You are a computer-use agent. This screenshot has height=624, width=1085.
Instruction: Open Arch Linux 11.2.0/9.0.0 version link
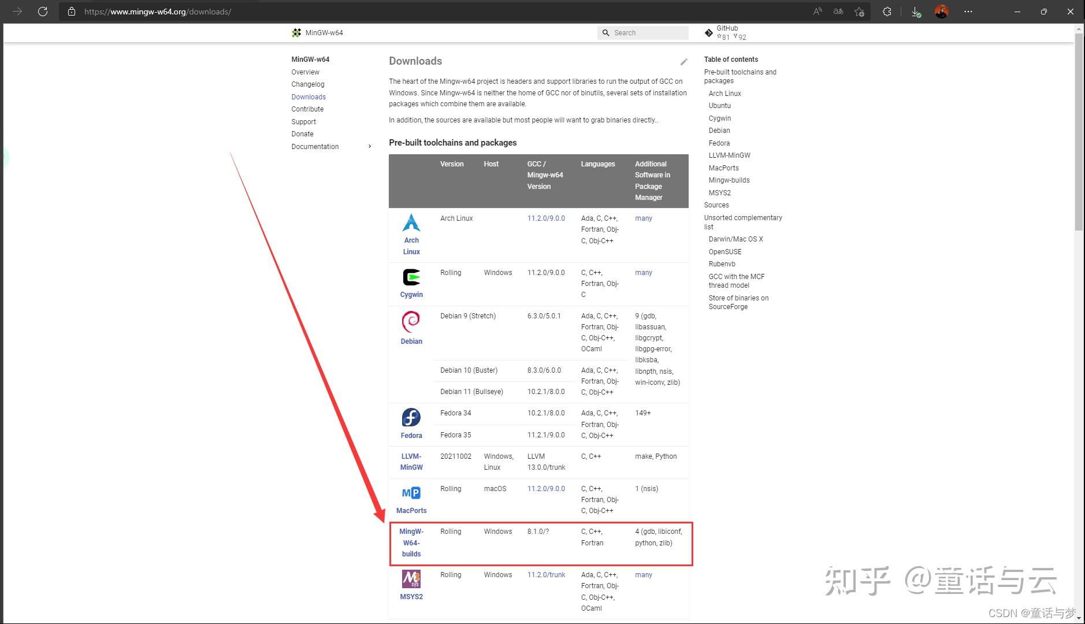546,218
